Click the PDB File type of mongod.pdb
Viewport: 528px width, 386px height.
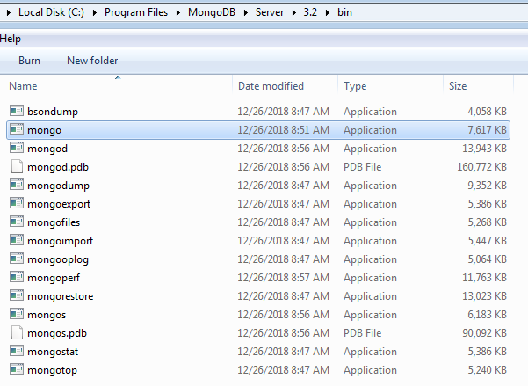tap(362, 167)
